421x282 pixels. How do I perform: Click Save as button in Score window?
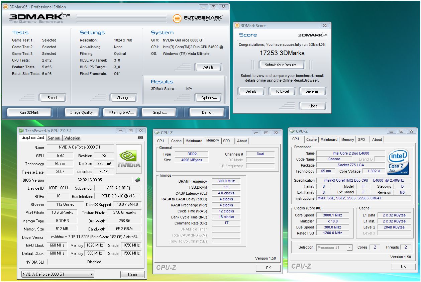pos(313,91)
